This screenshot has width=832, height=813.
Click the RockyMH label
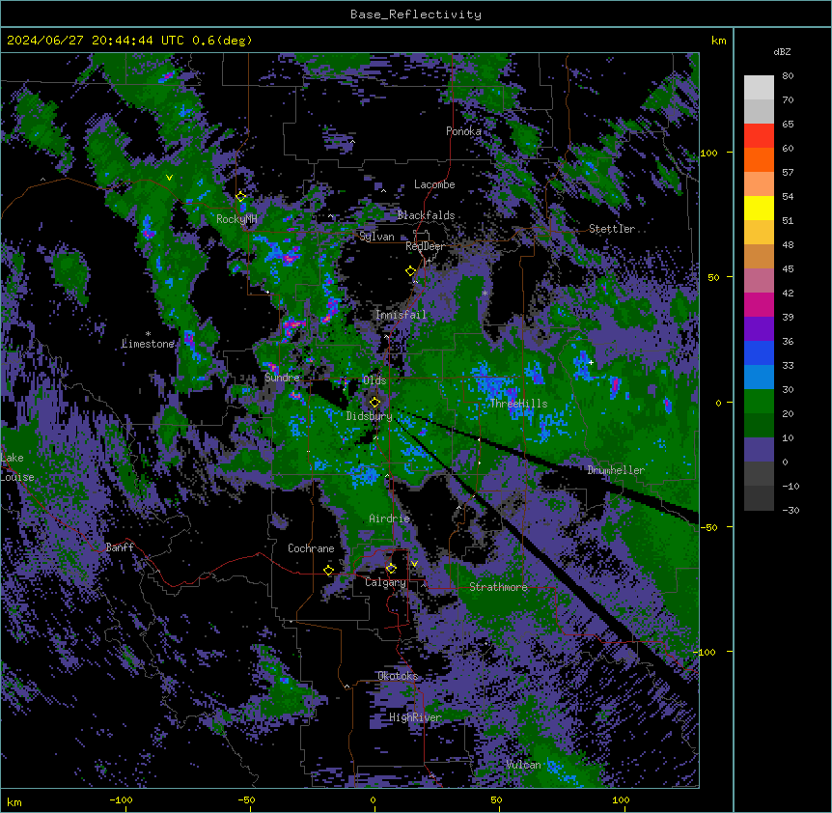(236, 219)
